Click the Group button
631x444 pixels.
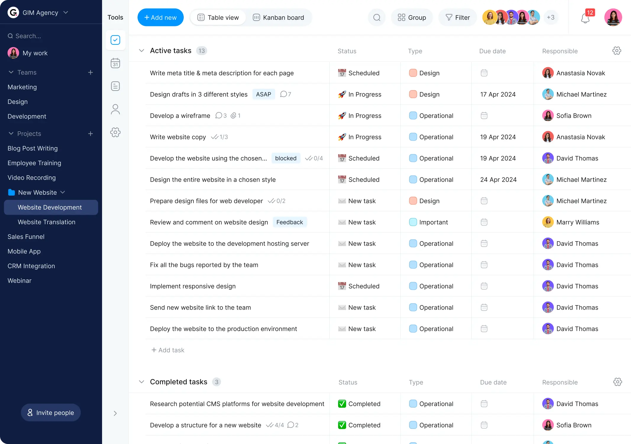pos(412,17)
